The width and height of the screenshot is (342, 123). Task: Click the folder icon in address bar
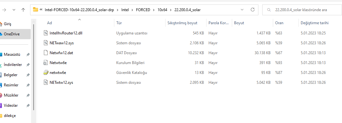[35, 10]
